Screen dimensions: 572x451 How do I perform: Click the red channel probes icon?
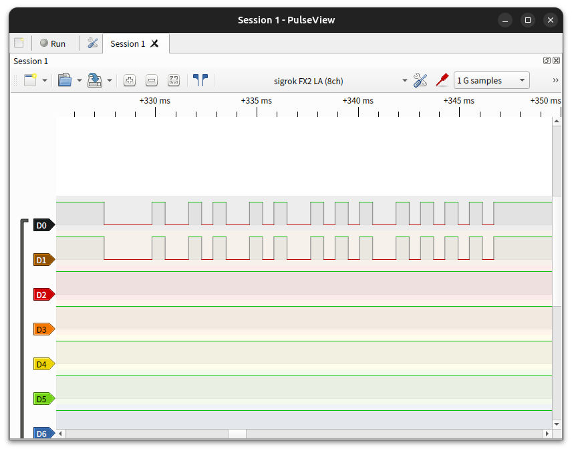click(441, 80)
